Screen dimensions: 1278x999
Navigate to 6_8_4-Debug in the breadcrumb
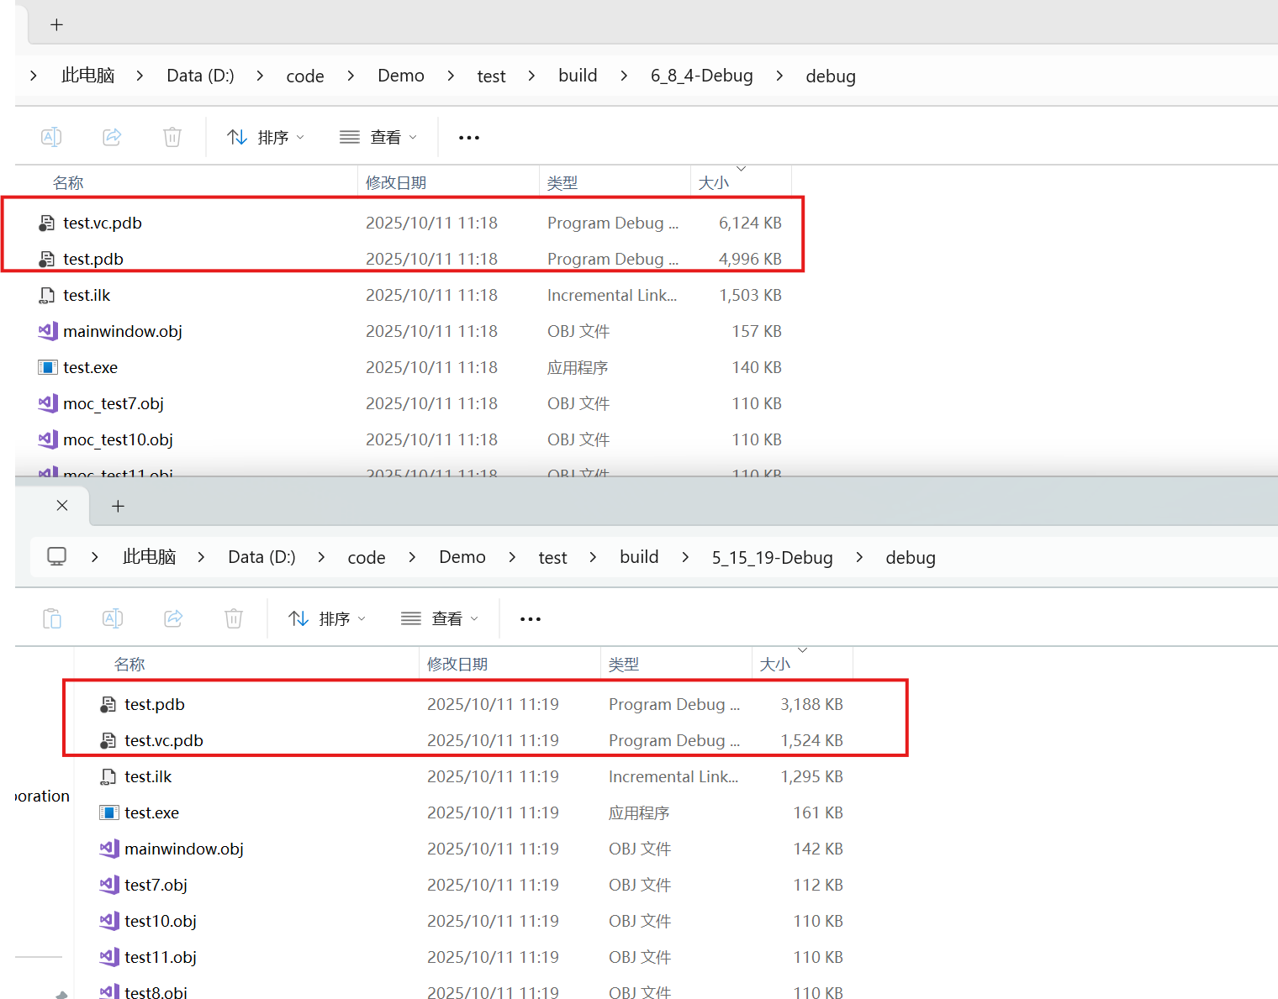click(x=701, y=76)
